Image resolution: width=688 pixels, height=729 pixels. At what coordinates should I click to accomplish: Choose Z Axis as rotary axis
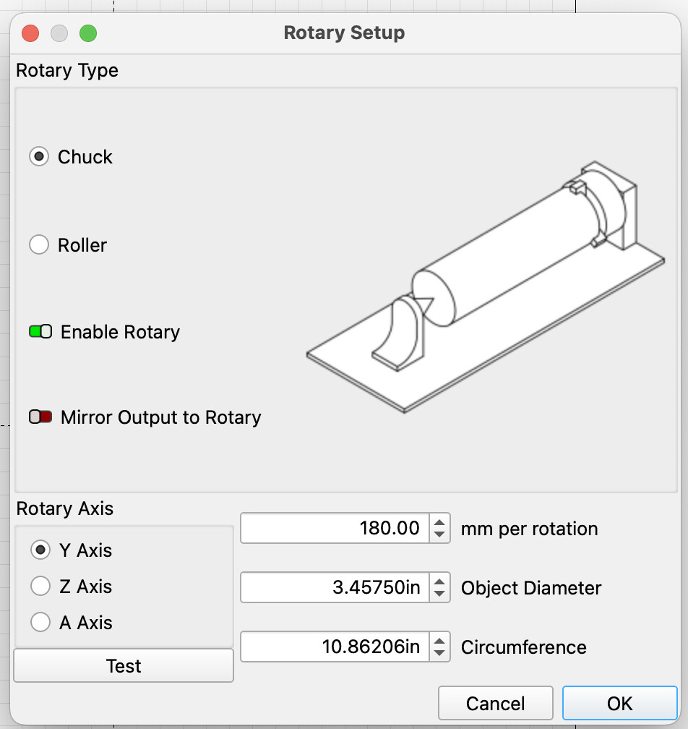[x=40, y=587]
